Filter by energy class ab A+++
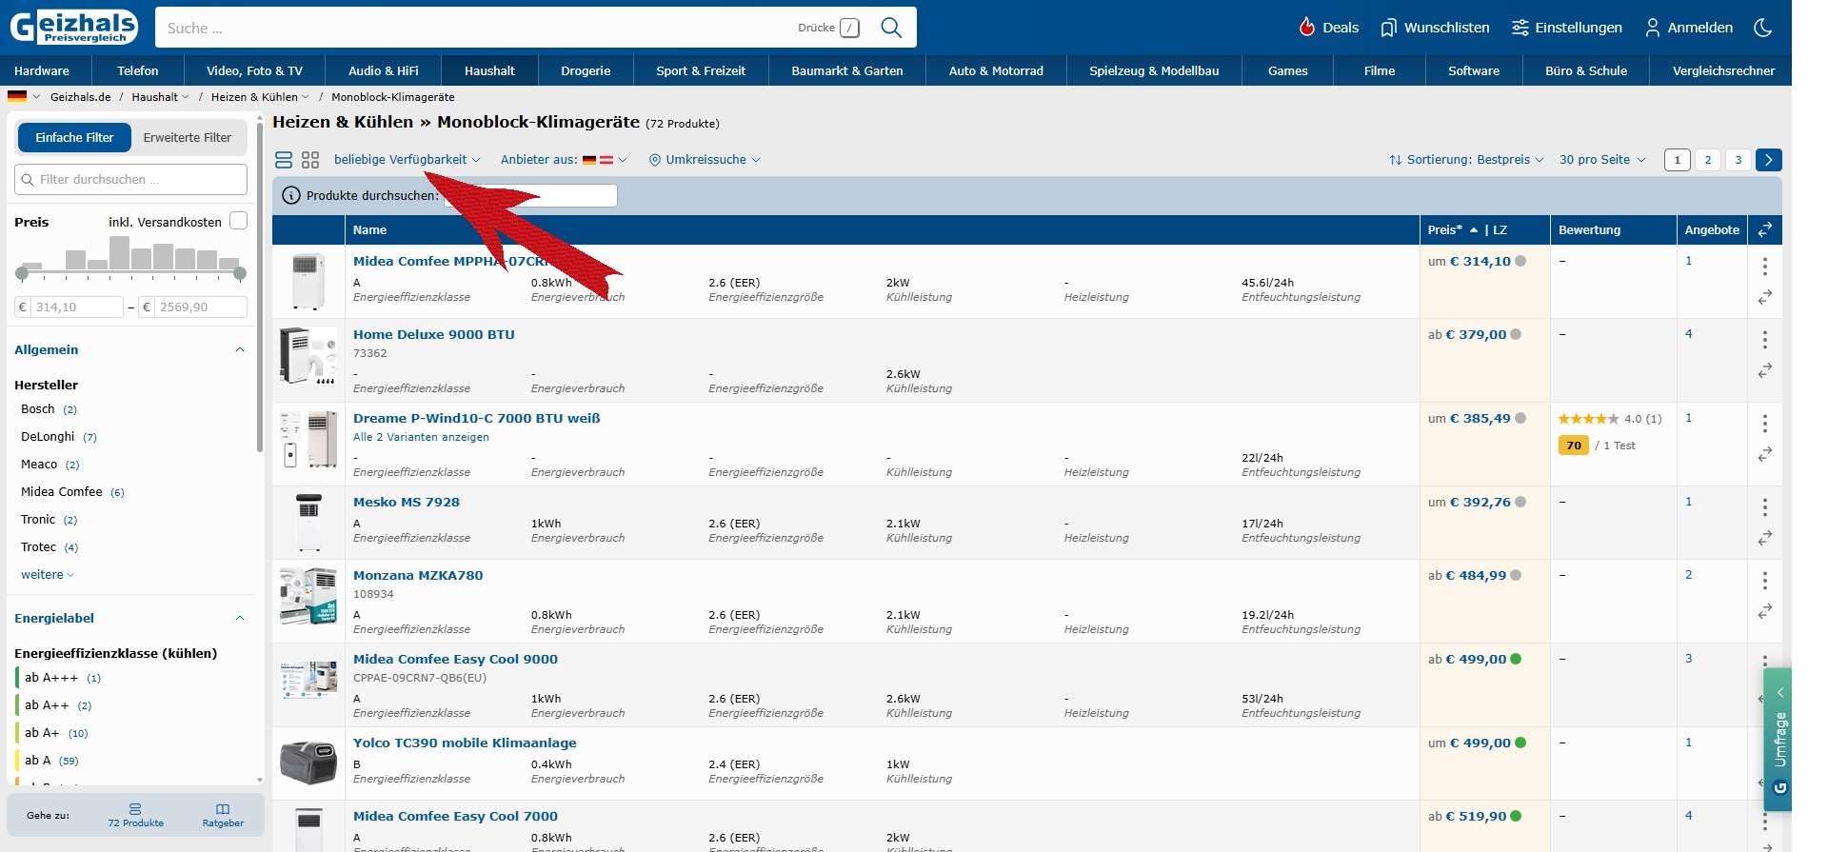Screen dimensions: 1828x852 tap(62, 678)
